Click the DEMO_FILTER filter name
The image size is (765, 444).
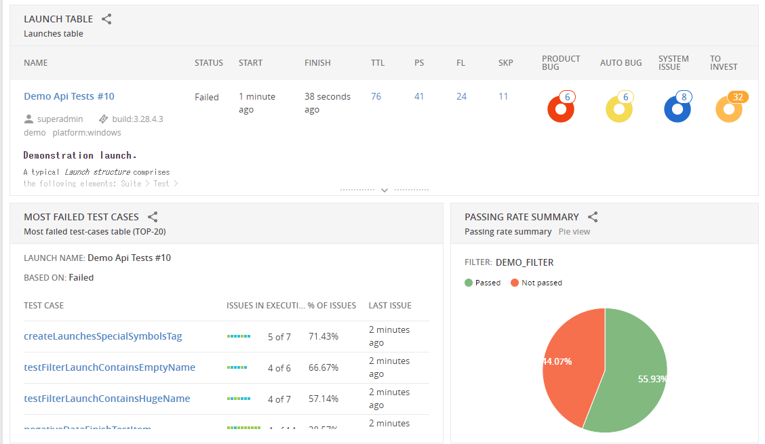[524, 262]
